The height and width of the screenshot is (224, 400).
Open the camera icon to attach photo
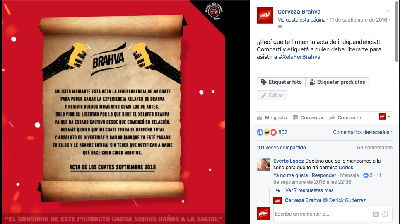[x=376, y=214]
